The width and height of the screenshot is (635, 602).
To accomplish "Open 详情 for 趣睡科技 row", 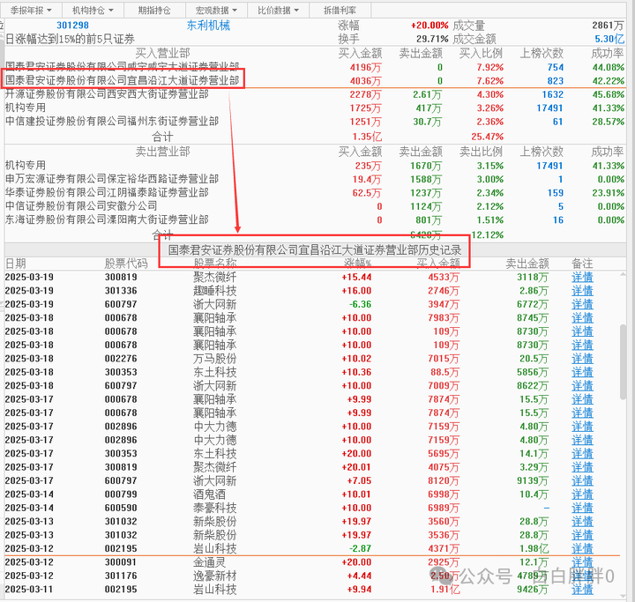I will 582,291.
